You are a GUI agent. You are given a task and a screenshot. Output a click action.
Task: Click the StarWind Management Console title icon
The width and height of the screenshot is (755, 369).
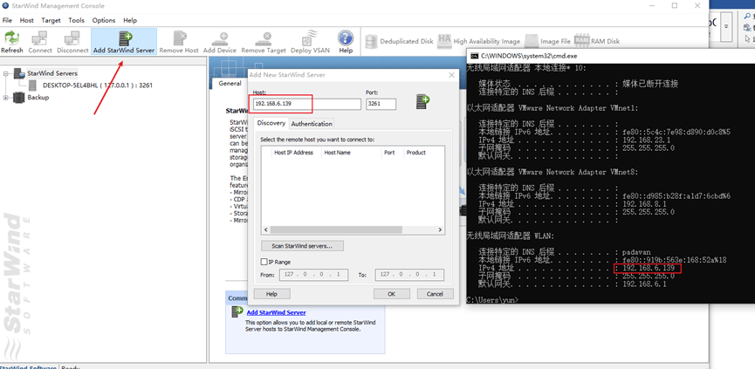(x=5, y=6)
